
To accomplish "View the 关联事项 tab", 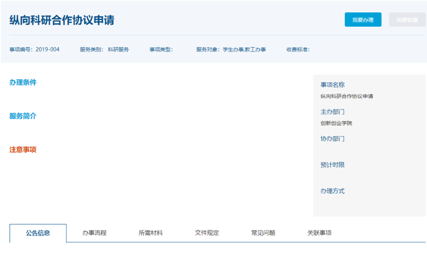I will point(319,233).
